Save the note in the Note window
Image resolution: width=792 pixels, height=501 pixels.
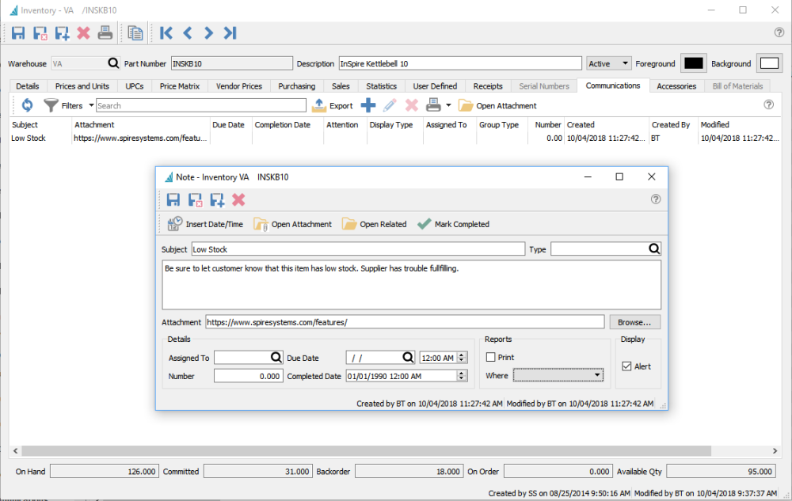coord(173,199)
